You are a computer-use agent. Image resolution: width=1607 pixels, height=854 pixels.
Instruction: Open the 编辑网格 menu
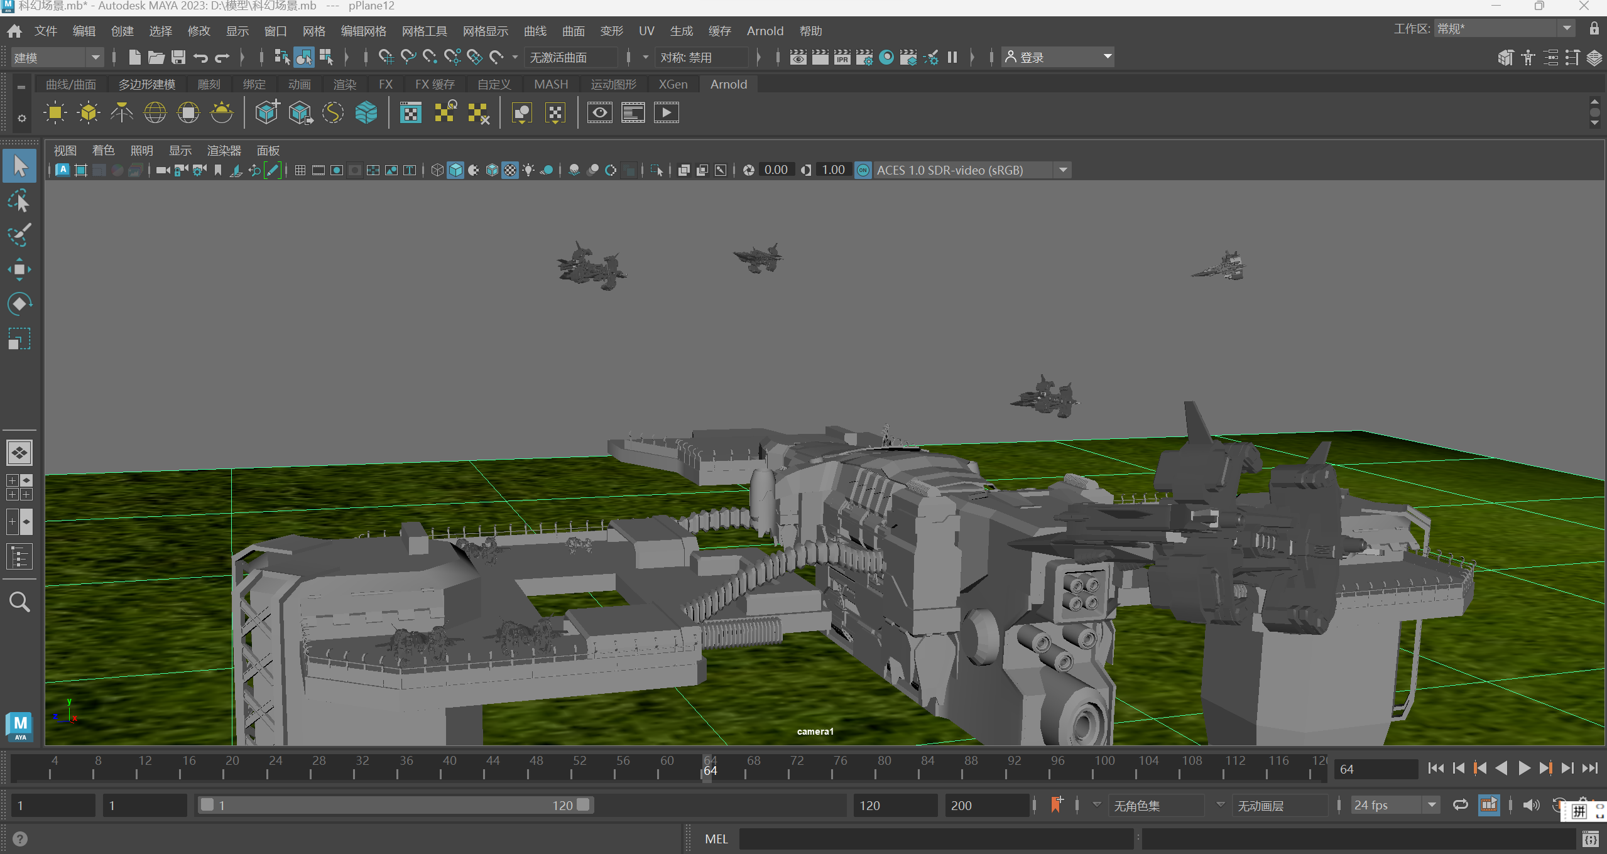point(363,31)
